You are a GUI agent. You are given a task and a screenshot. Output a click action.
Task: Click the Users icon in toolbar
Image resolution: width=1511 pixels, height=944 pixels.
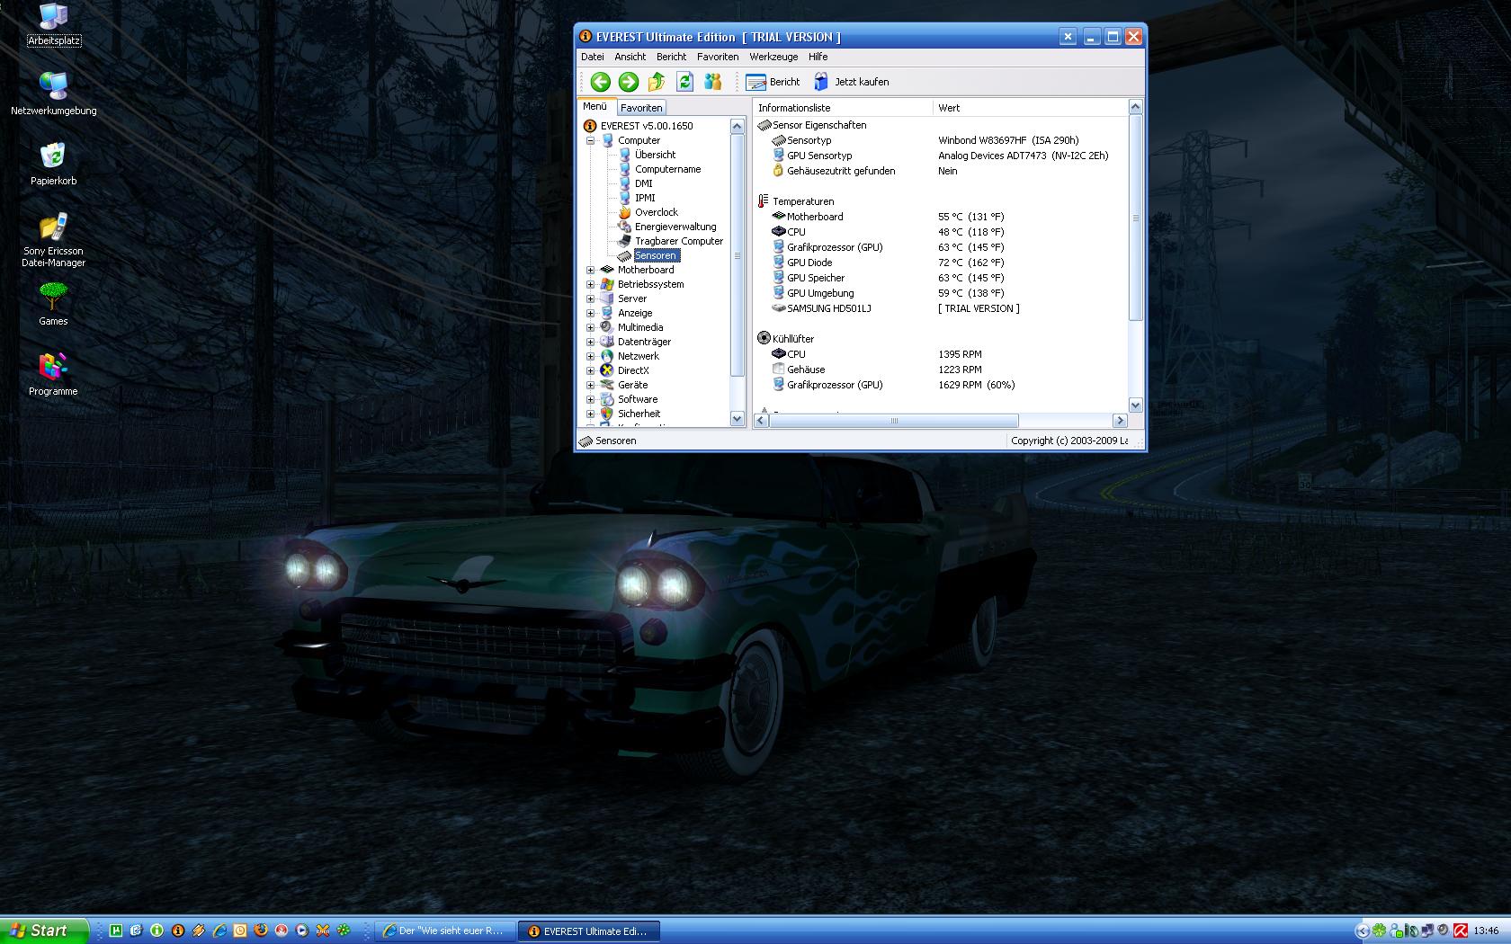712,82
